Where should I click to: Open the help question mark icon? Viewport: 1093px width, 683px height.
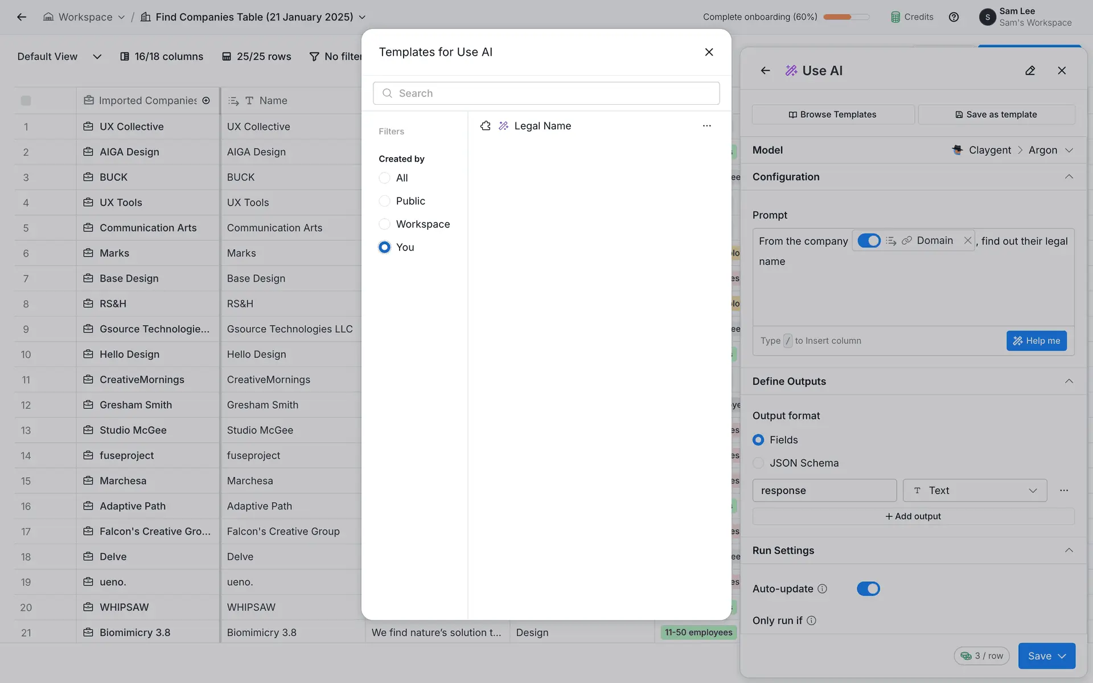(954, 17)
